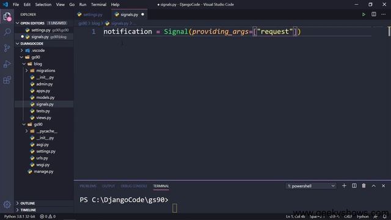This screenshot has width=391, height=220.
Task: Collapse the top-level gs90 folder
Action: tap(44, 57)
